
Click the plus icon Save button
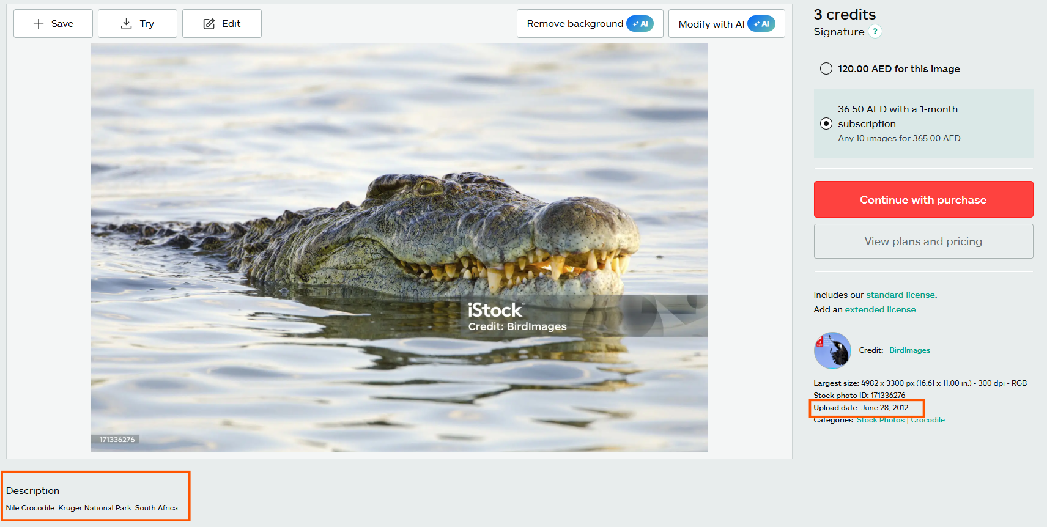[53, 24]
